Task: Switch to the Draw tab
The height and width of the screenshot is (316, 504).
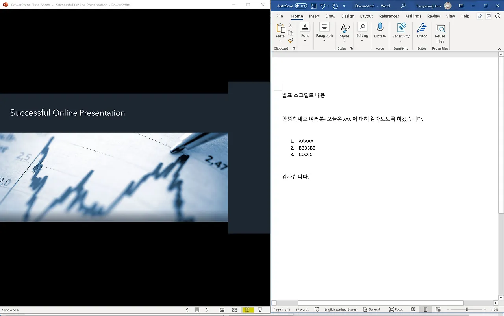Action: pos(330,16)
